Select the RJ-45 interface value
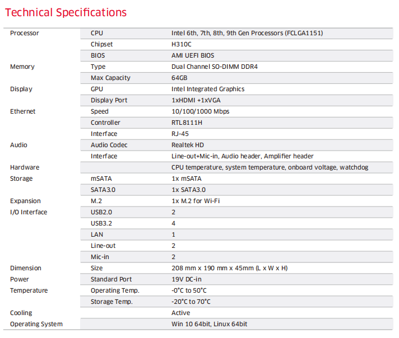399x338 pixels. [x=180, y=134]
